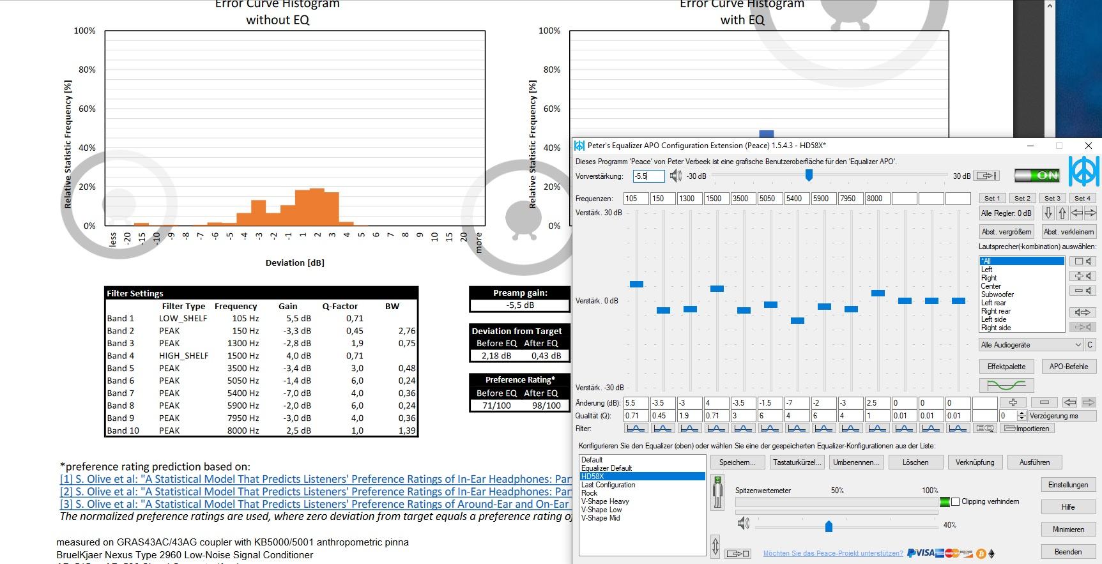This screenshot has height=564, width=1102.
Task: Click the square speaker selection icon
Action: click(1082, 261)
